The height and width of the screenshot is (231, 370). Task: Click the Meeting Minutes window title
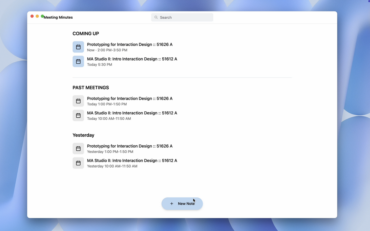pos(58,17)
